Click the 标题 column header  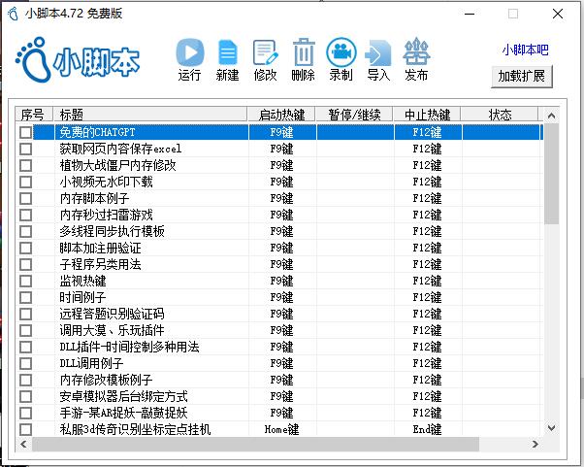point(146,115)
